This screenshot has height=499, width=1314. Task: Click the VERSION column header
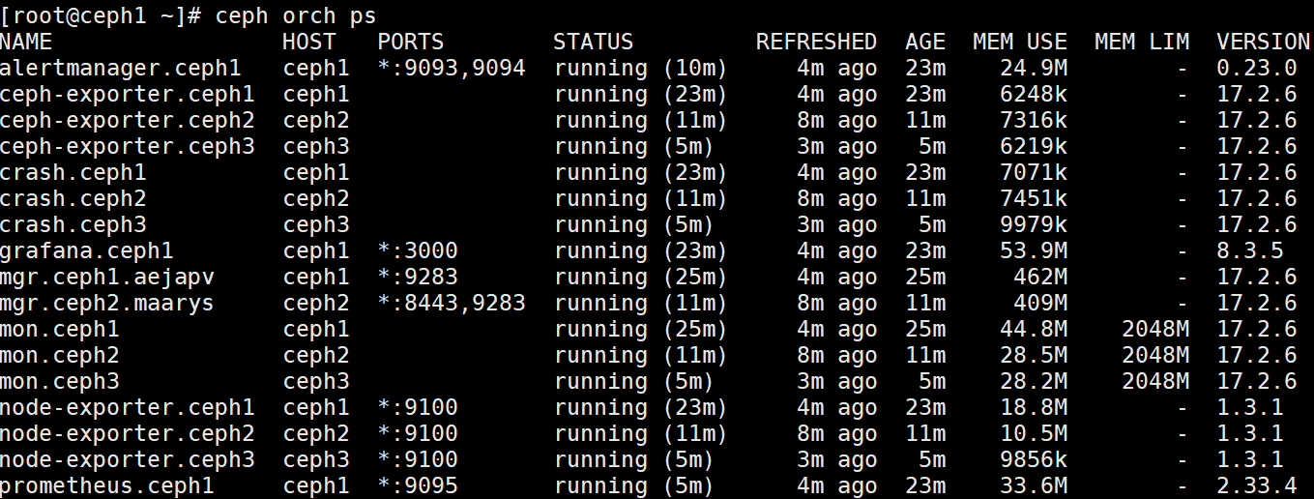coord(1263,43)
